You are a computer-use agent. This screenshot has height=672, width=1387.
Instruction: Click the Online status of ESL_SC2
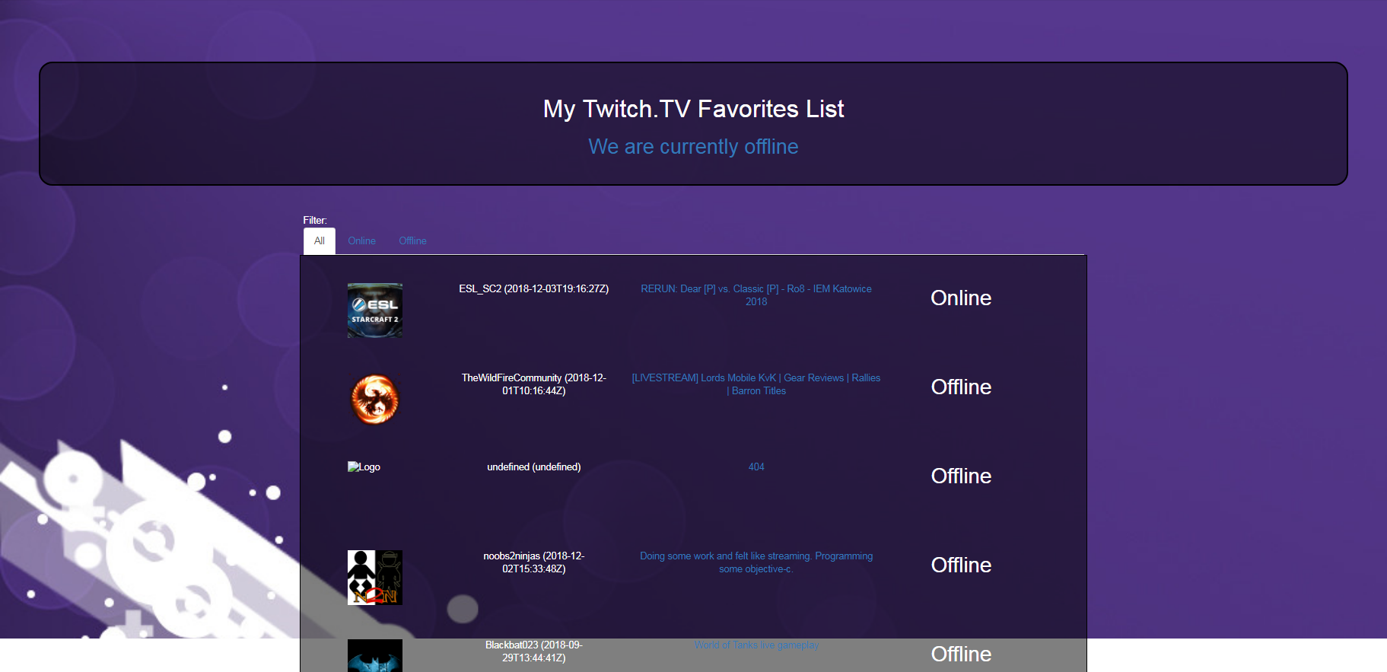961,298
